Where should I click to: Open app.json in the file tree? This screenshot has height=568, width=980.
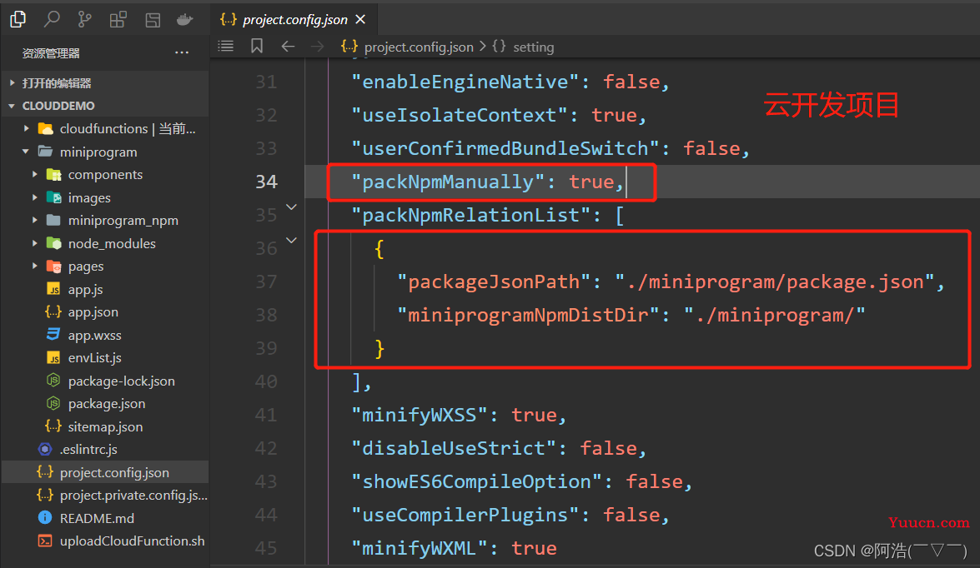pos(93,312)
